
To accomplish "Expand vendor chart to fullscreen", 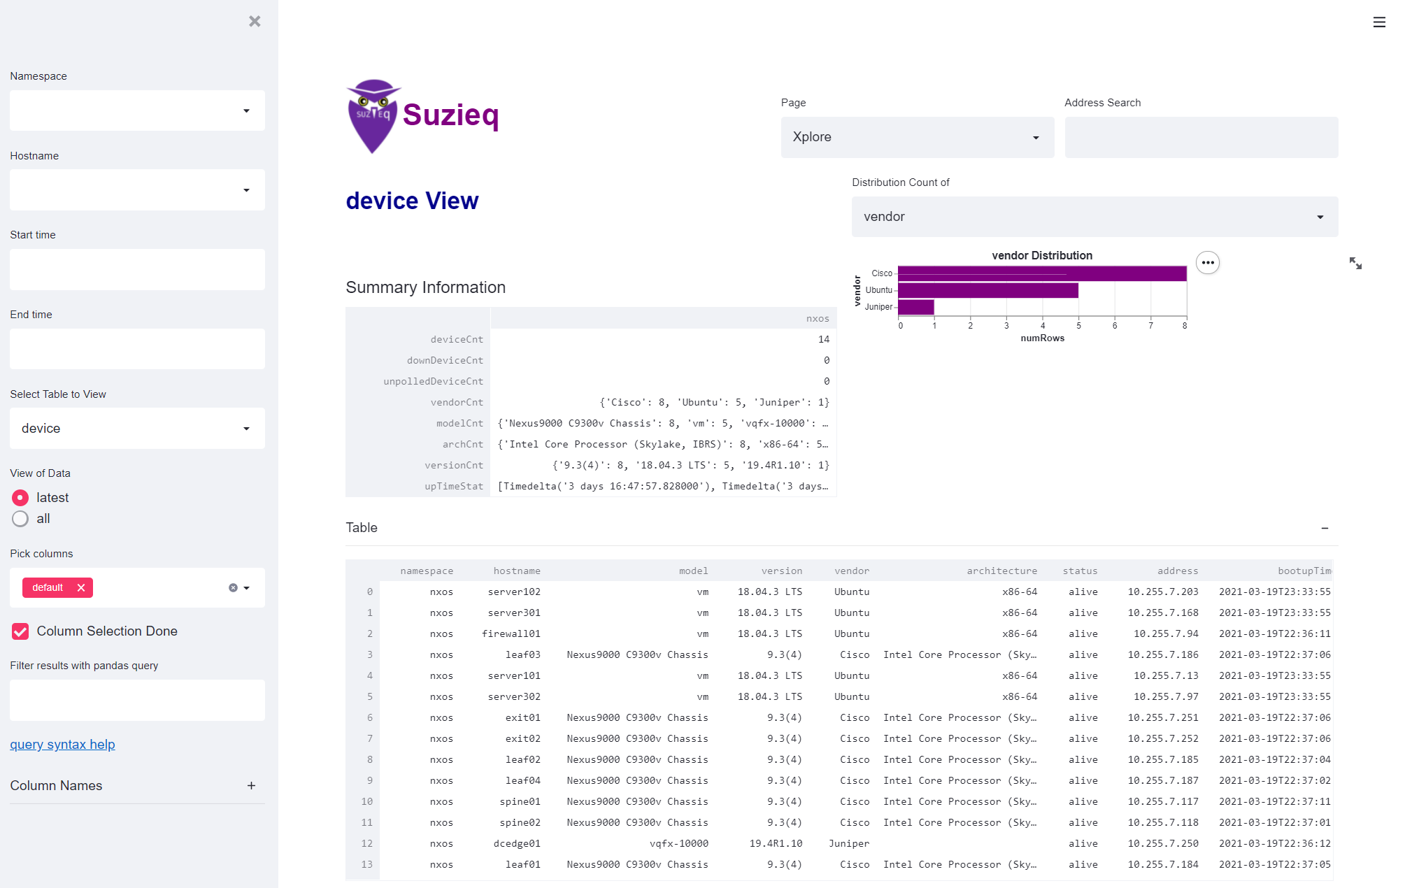I will click(x=1355, y=264).
